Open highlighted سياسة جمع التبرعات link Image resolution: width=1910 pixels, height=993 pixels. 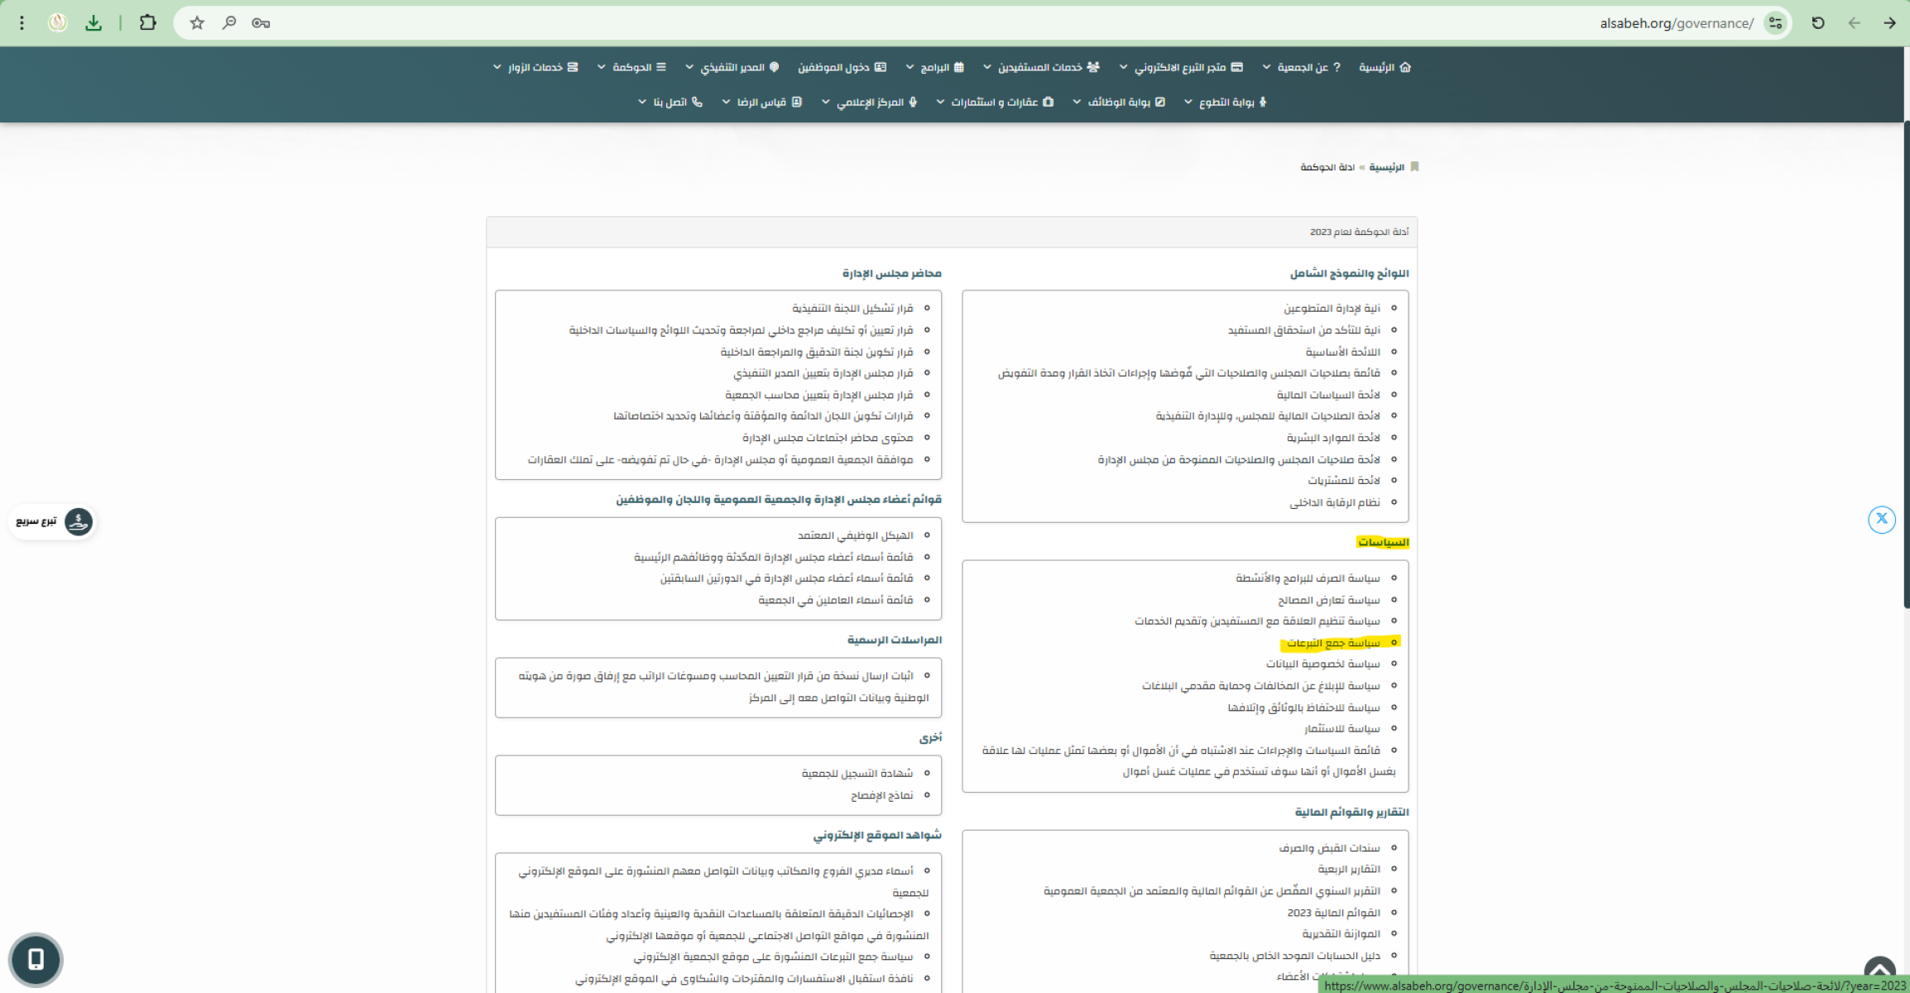1333,643
